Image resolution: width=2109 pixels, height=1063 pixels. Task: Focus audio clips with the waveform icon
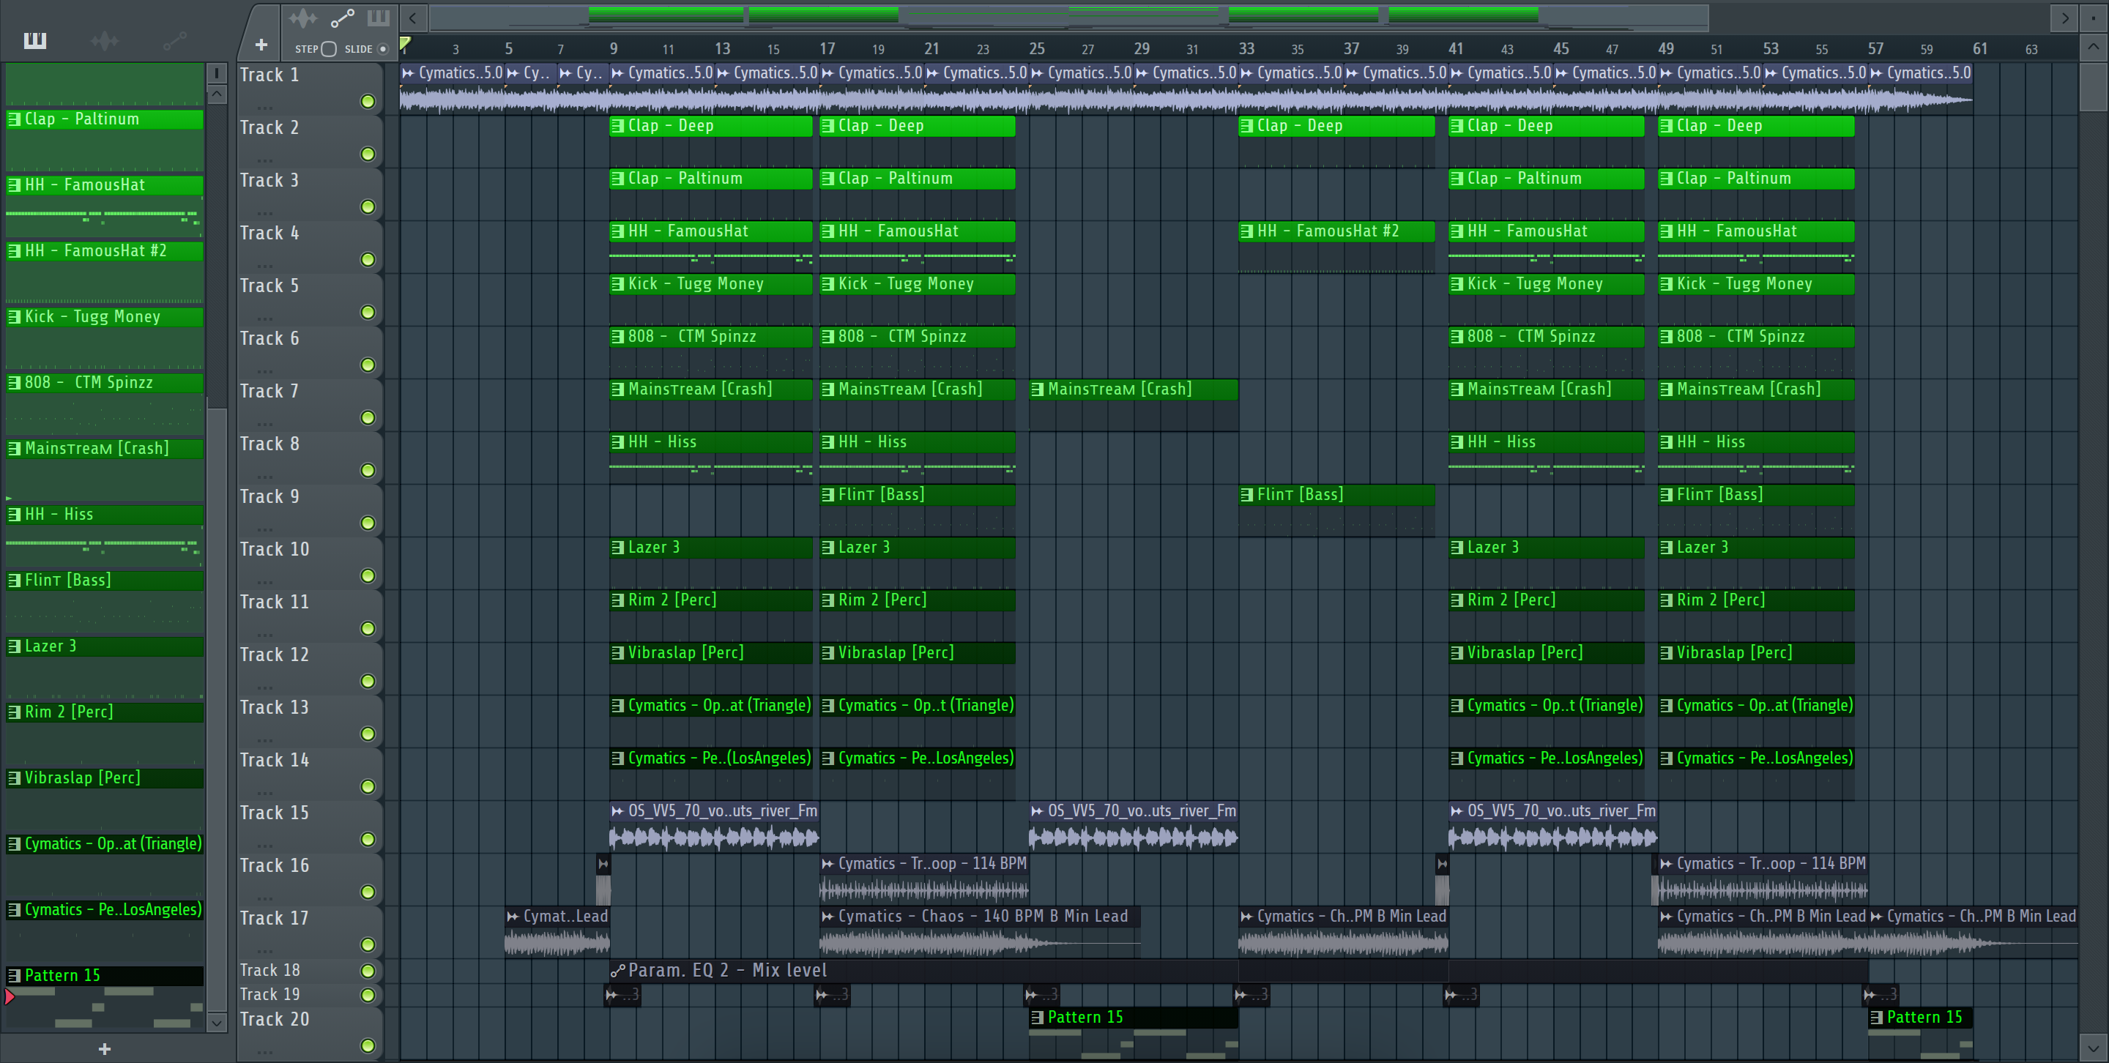[x=302, y=17]
